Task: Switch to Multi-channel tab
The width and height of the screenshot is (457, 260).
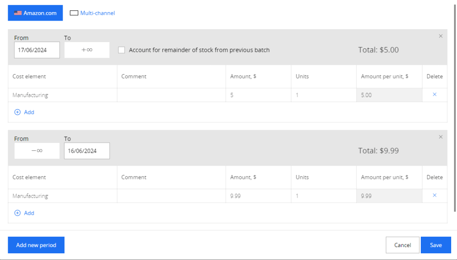Action: pyautogui.click(x=93, y=13)
